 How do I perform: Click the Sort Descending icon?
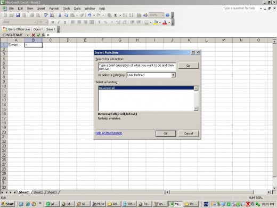131,15
